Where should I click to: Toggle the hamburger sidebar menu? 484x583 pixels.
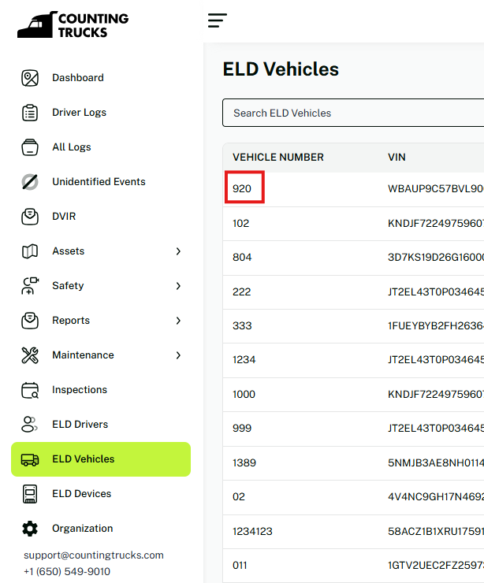point(218,20)
